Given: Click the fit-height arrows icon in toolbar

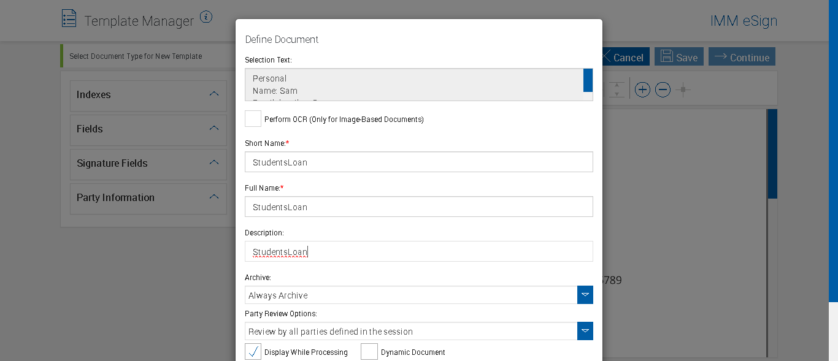Looking at the screenshot, I should point(617,89).
